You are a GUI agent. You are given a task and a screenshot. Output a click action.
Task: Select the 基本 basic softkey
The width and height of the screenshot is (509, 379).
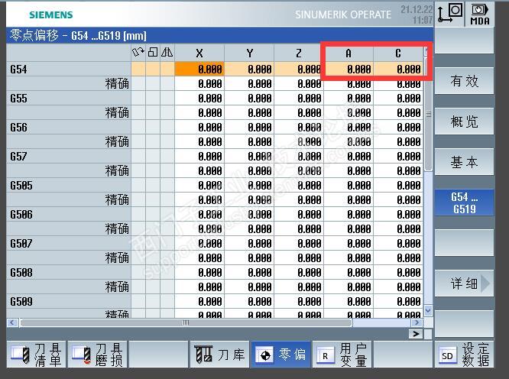pos(464,161)
